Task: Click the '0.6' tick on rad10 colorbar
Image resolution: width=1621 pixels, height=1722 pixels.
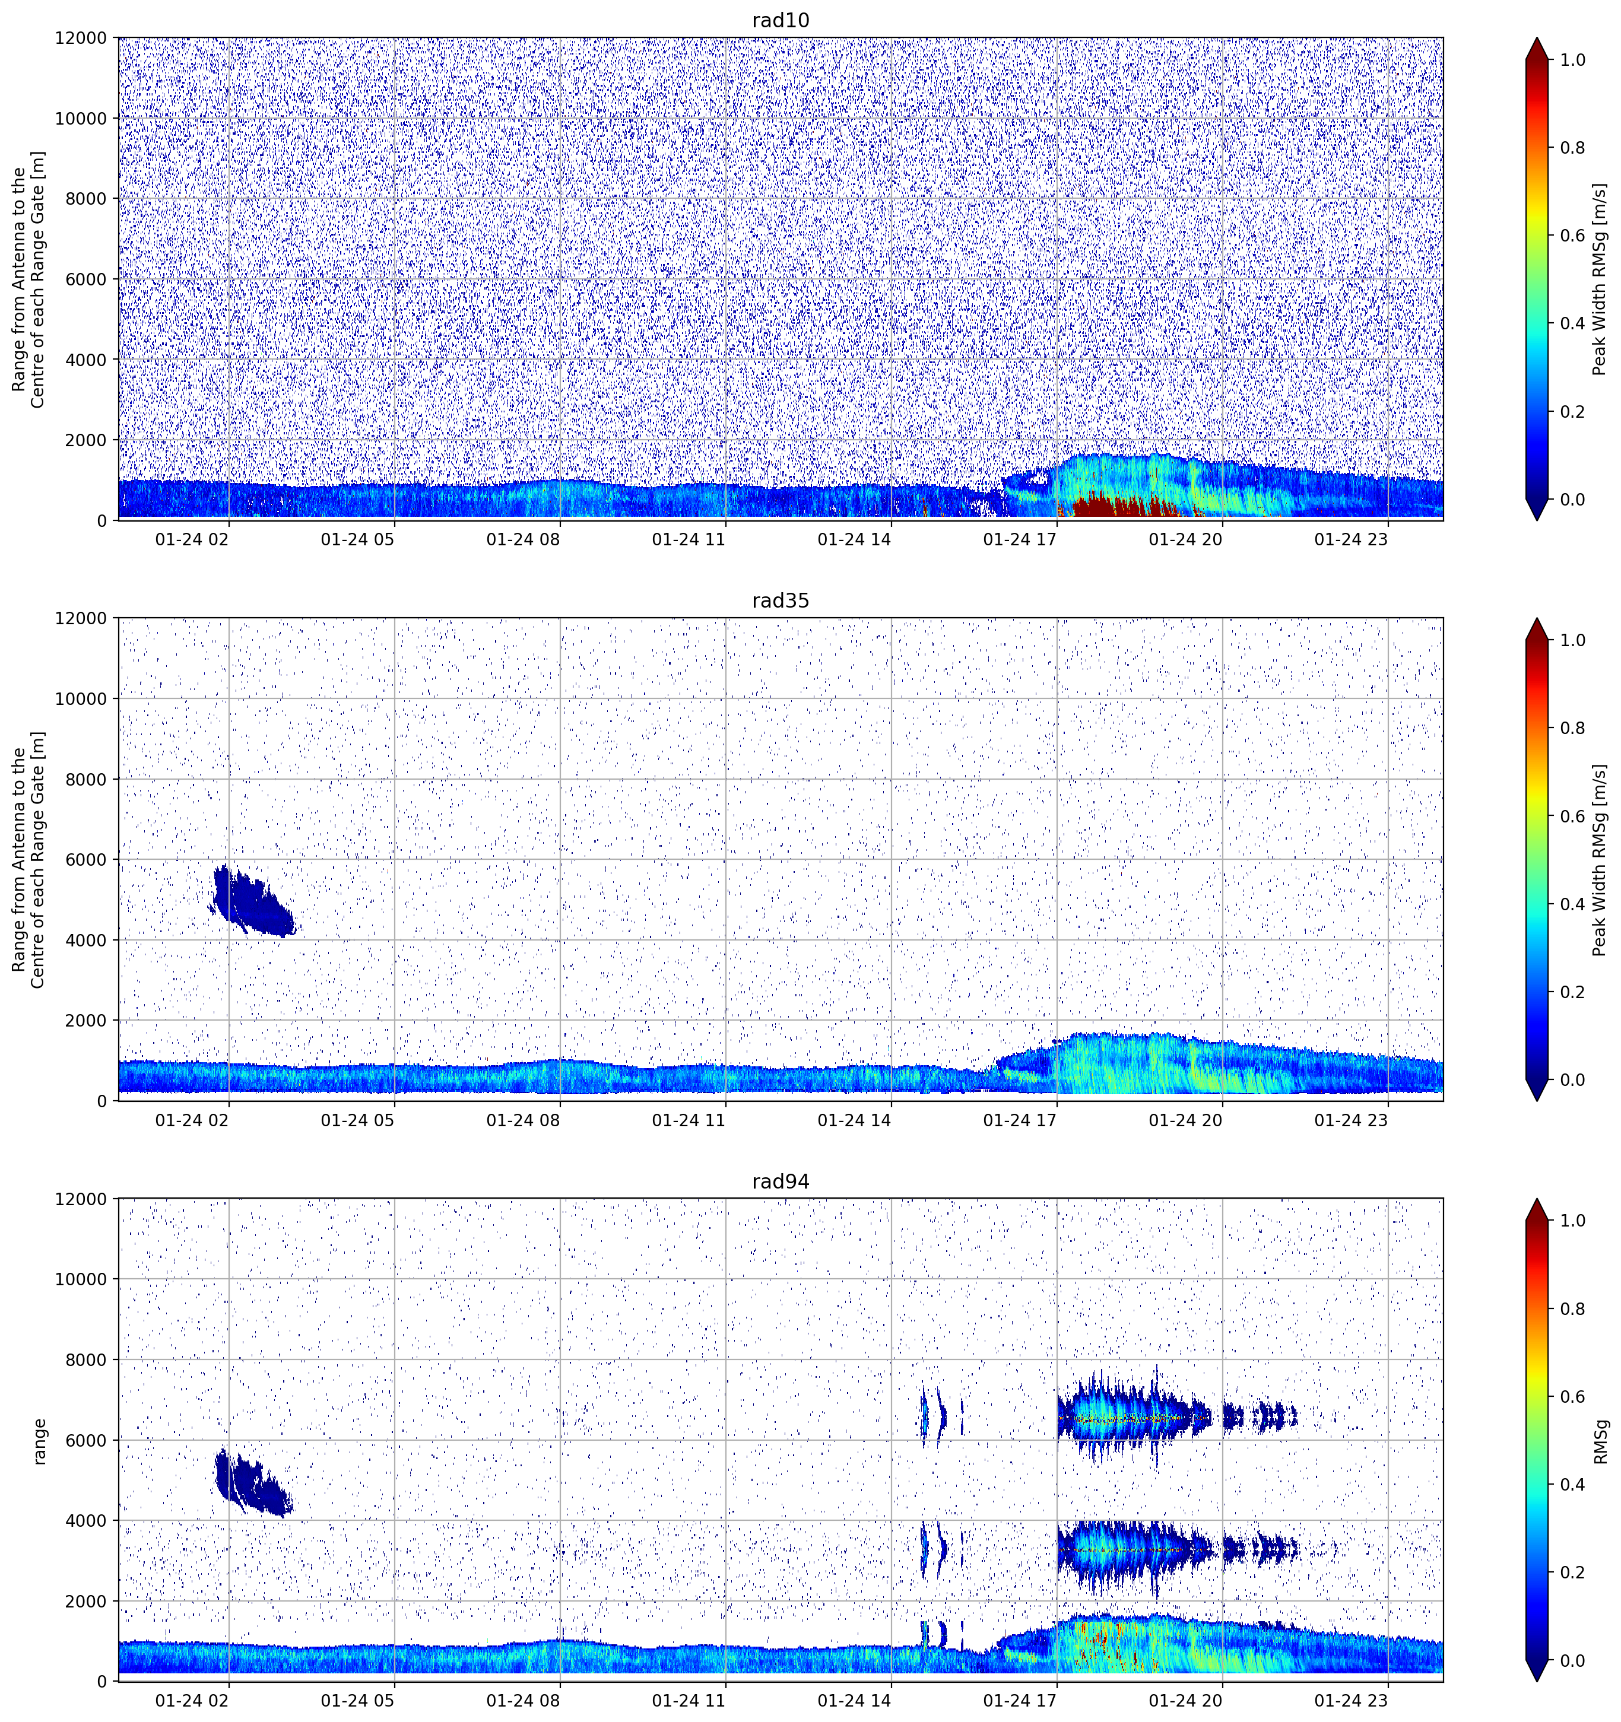Action: (1572, 236)
